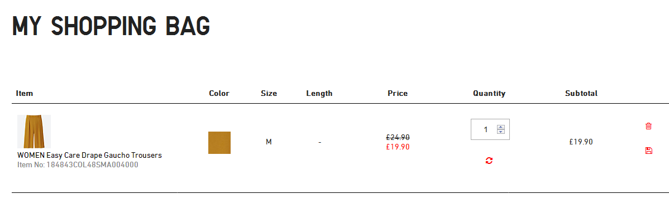Select the Quantity column header
The width and height of the screenshot is (669, 213).
coord(489,93)
